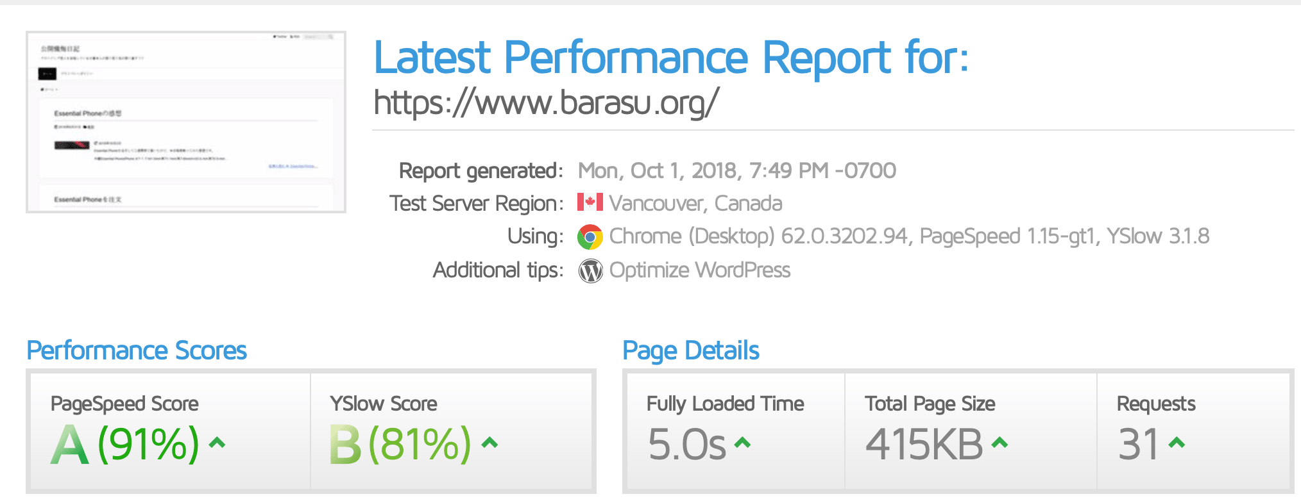Image resolution: width=1301 pixels, height=501 pixels.
Task: Click the Canada flag icon
Action: (590, 202)
